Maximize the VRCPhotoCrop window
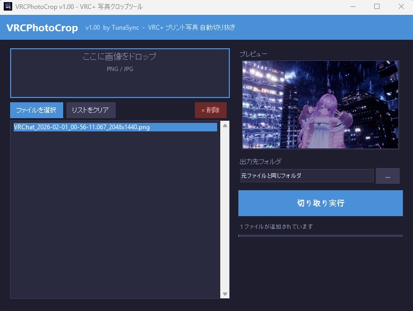The image size is (413, 311). coord(377,6)
